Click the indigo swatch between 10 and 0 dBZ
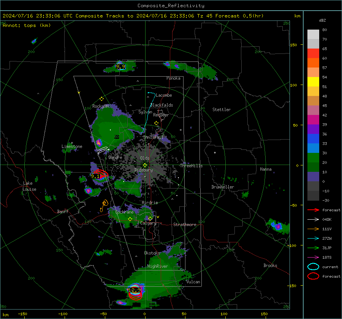This screenshot has width=342, height=319. pos(313,177)
